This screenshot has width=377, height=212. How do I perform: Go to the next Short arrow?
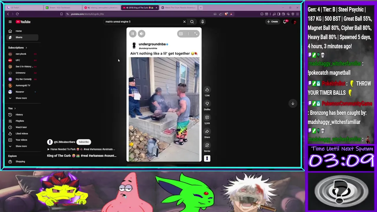pyautogui.click(x=293, y=103)
